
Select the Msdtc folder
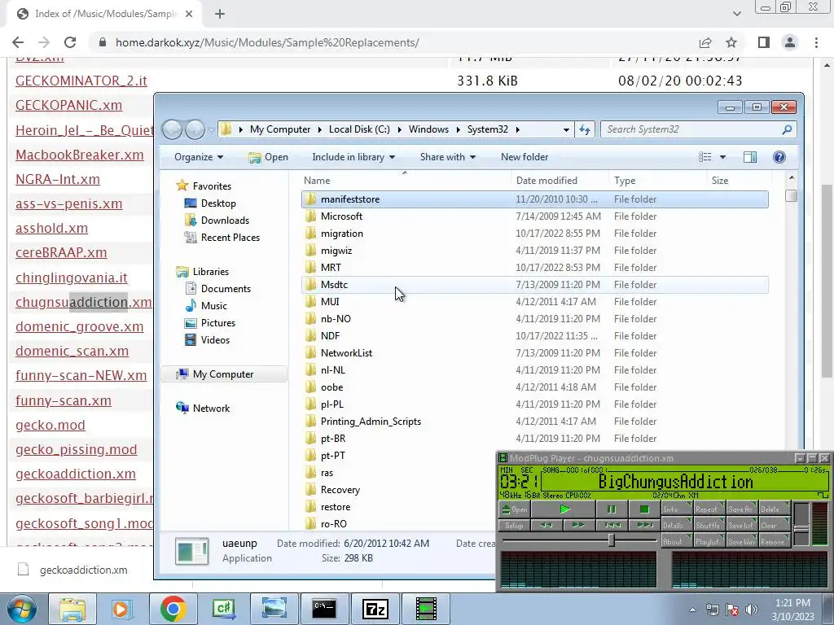coord(534,284)
